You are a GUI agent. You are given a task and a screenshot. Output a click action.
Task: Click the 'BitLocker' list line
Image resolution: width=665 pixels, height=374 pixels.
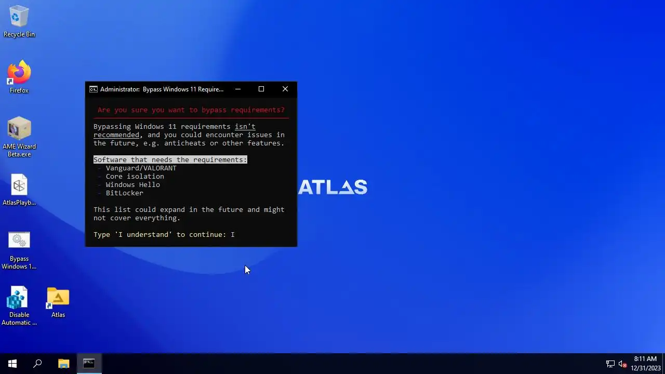(124, 193)
